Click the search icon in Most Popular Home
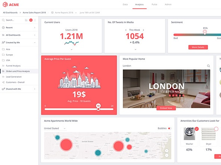The image size is (221, 165). coord(208,66)
